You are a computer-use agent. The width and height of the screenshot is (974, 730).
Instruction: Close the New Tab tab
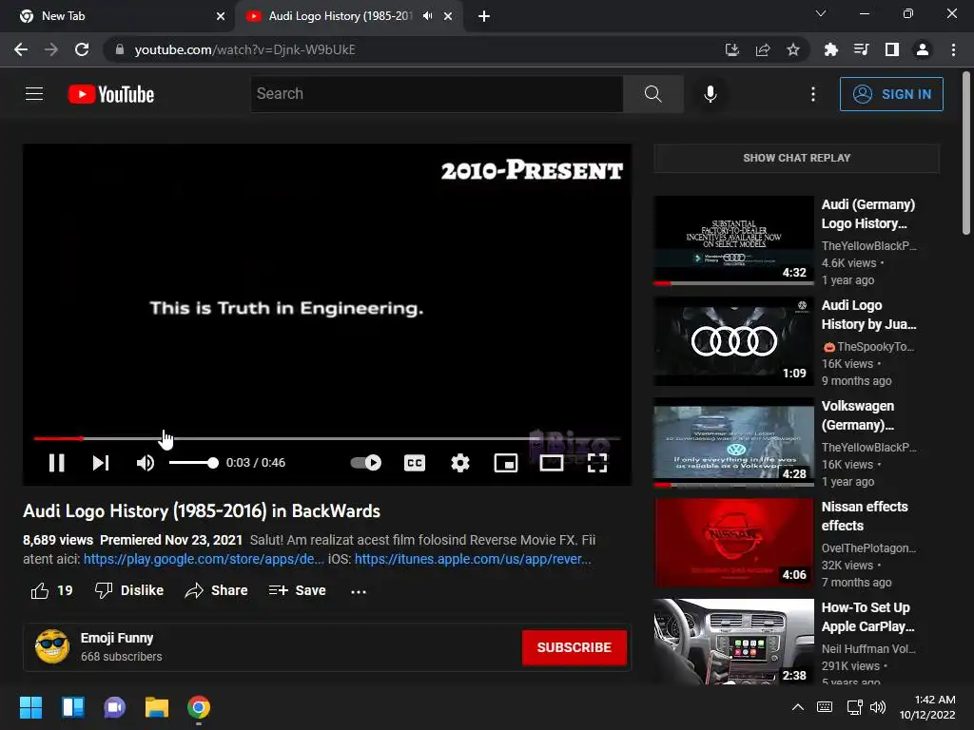click(221, 16)
